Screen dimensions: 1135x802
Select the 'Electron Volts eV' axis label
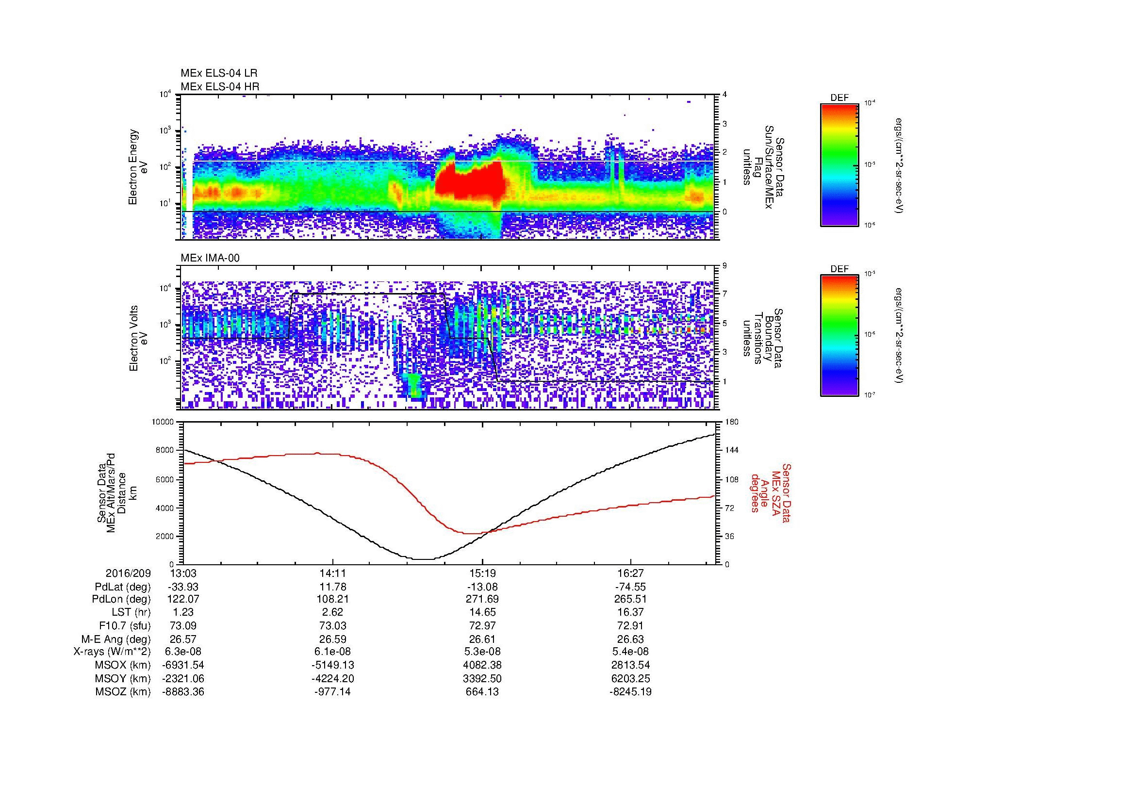(x=138, y=338)
